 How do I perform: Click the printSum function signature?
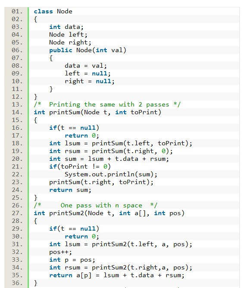point(97,112)
